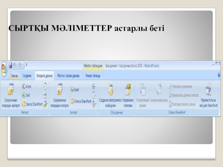Import from Access database

27,87
